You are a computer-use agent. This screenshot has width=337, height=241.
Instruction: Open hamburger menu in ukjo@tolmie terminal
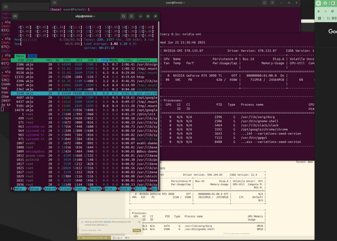click(132, 16)
